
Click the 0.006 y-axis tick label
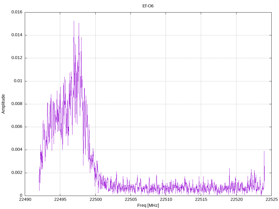17,127
